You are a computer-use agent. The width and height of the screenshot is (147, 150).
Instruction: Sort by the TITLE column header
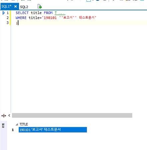(24, 124)
